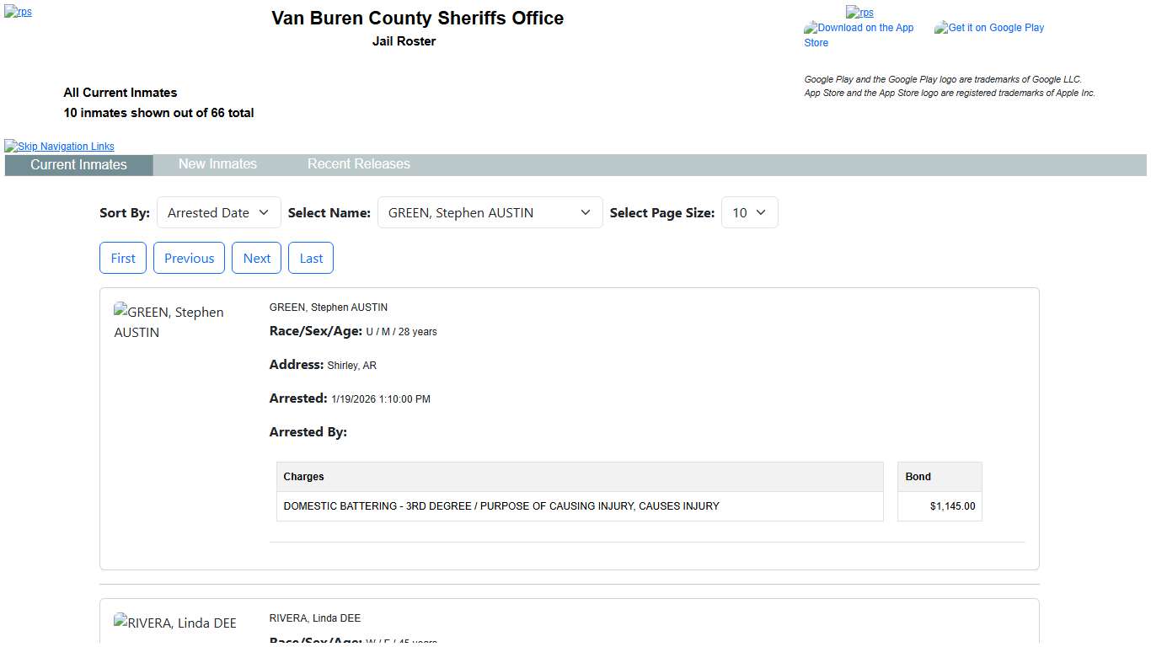Open the Get it on Google Play badge
Screen dimensions: 1151x647
(989, 28)
